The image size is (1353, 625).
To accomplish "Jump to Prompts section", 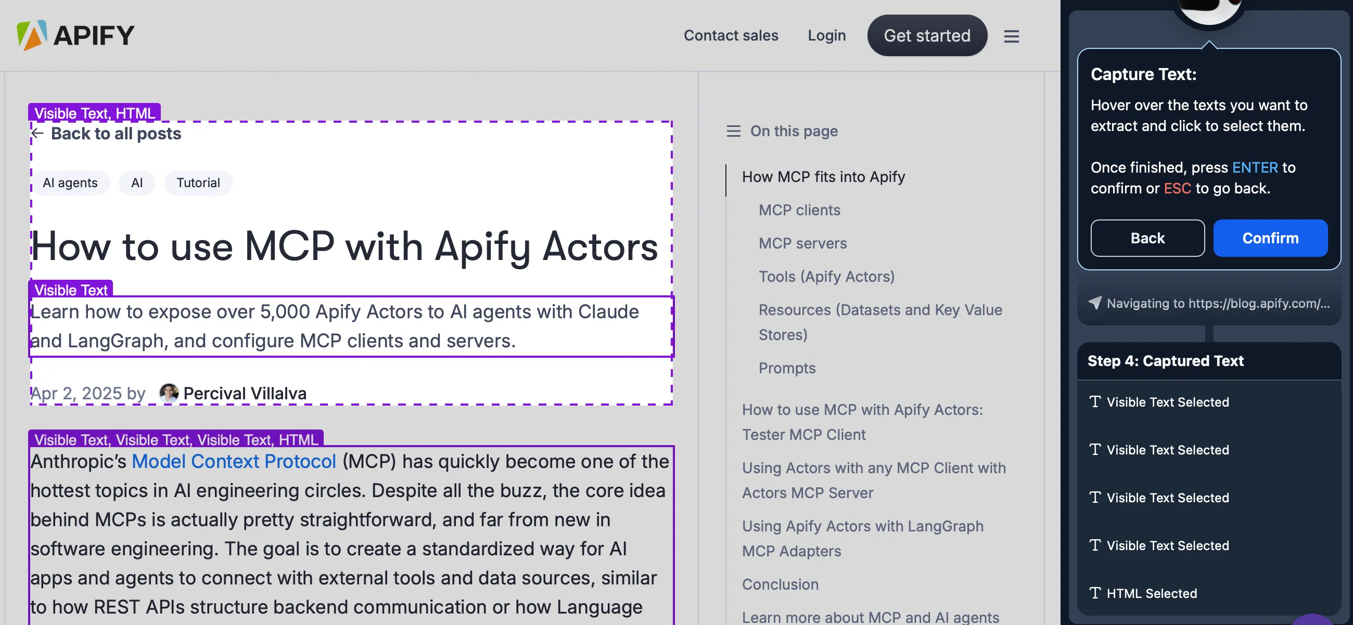I will [787, 368].
